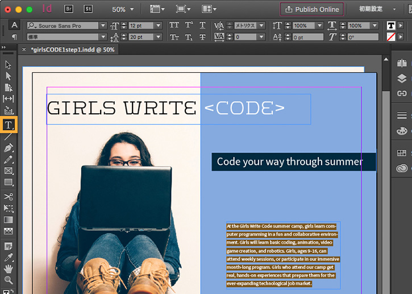412x294 pixels.
Task: Open the Arrange Documents menu
Action: (209, 9)
